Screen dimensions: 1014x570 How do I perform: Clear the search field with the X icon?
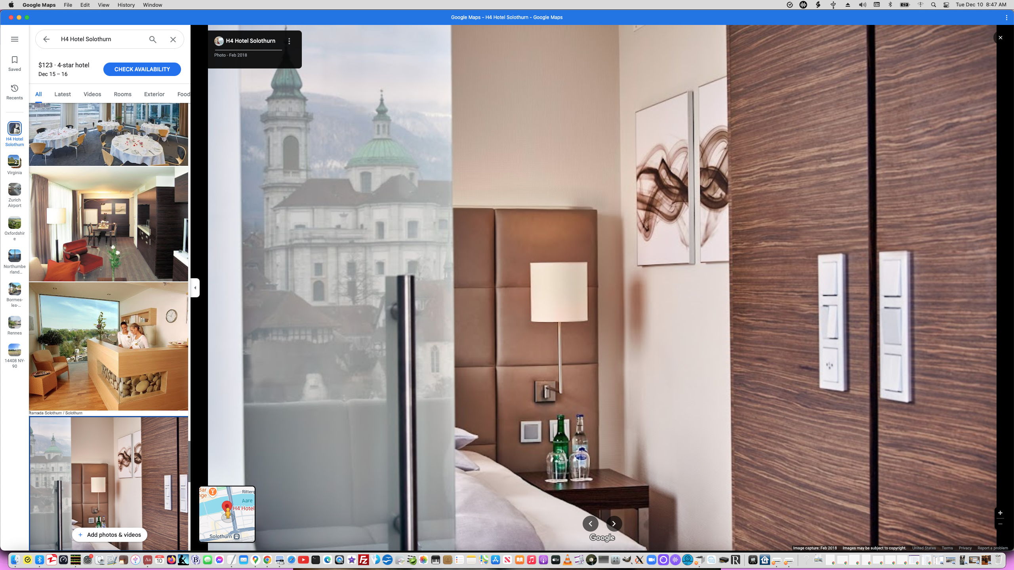point(173,39)
